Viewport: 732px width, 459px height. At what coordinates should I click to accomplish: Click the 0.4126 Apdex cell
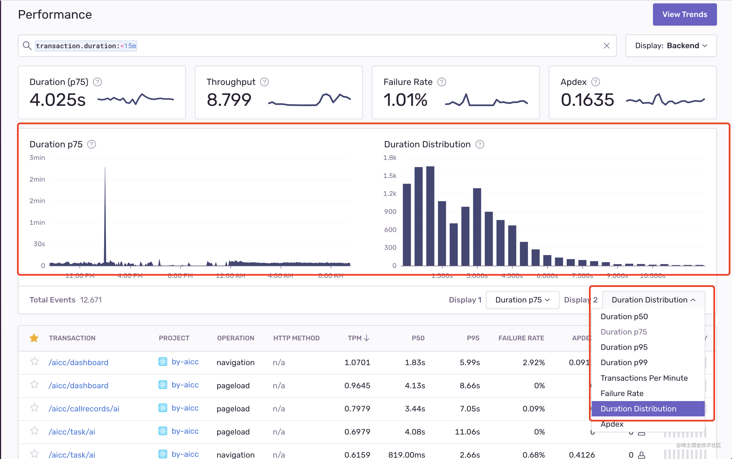point(581,455)
